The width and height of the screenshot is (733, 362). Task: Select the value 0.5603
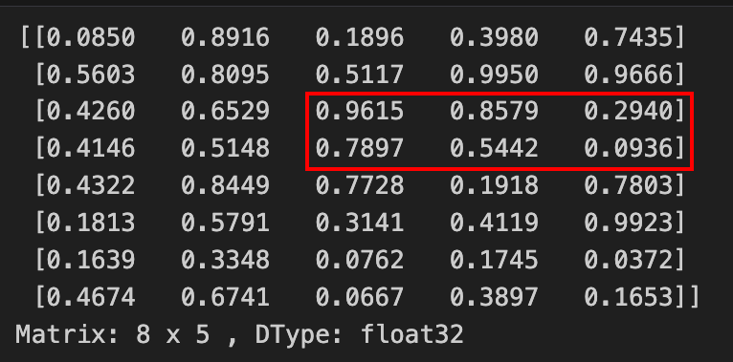coord(91,75)
